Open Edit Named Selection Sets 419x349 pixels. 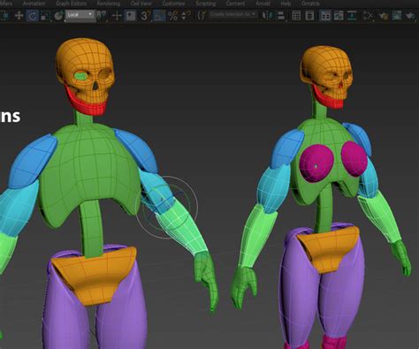click(x=202, y=15)
